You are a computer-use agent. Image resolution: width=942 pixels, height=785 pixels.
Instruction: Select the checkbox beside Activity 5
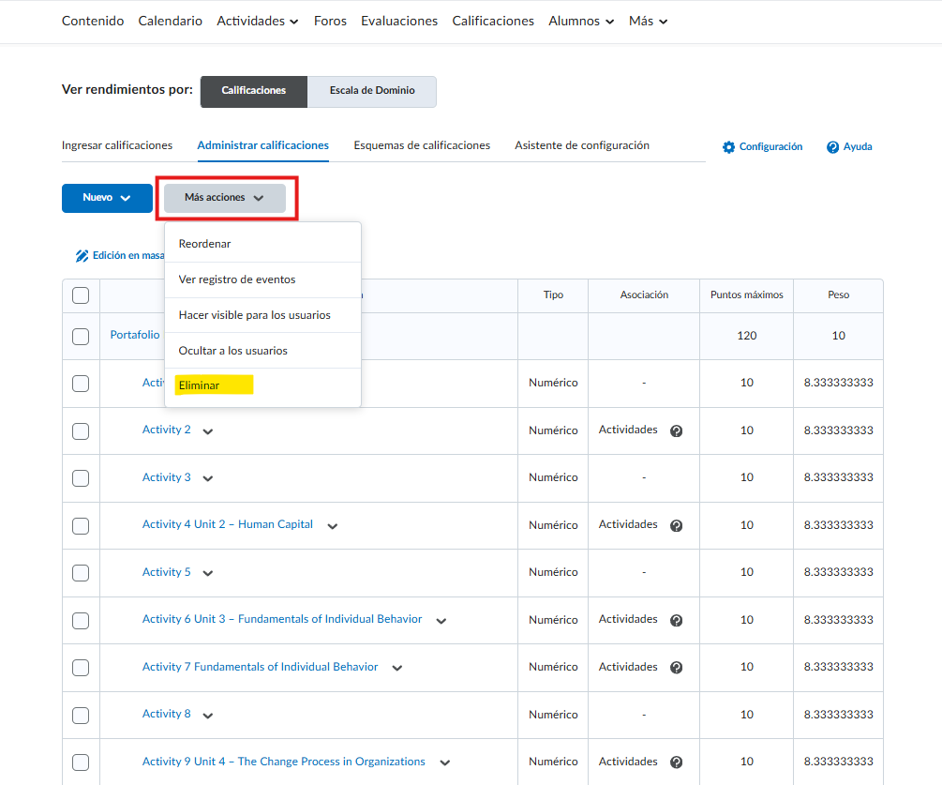81,572
